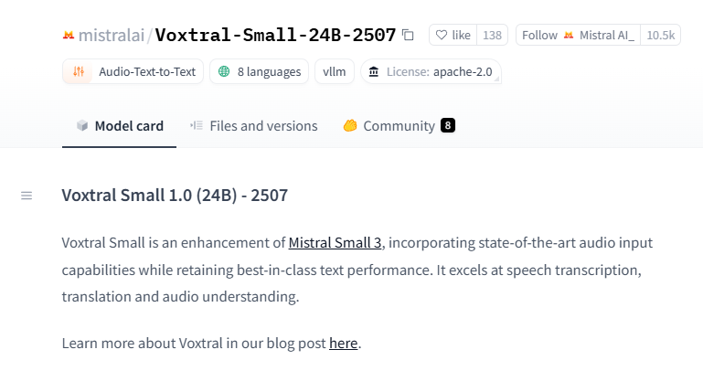The image size is (703, 392).
Task: Copy the model name with the copy icon
Action: (x=408, y=35)
